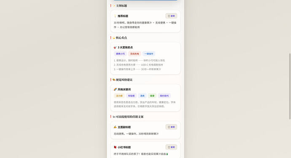Select the 一键操作 selling point tag
The height and width of the screenshot is (158, 291).
148,54
